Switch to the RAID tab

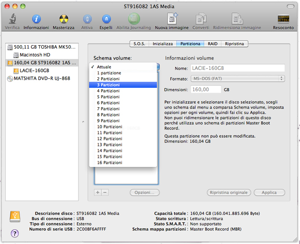[213, 44]
